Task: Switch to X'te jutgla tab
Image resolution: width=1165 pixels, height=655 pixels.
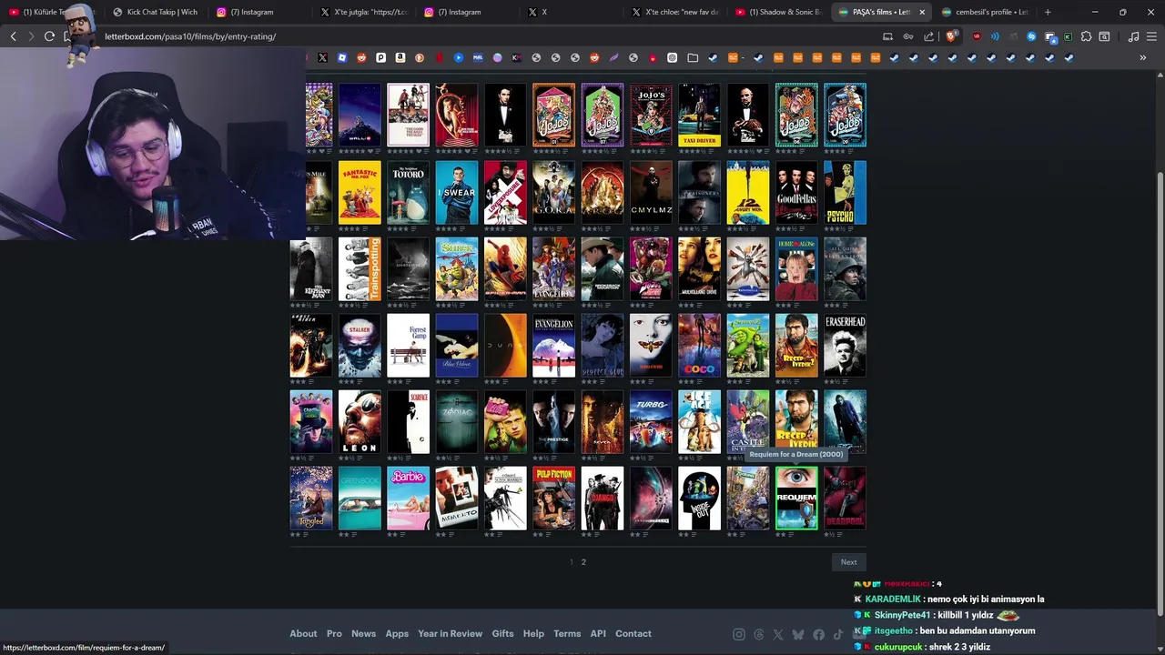Action: (363, 12)
